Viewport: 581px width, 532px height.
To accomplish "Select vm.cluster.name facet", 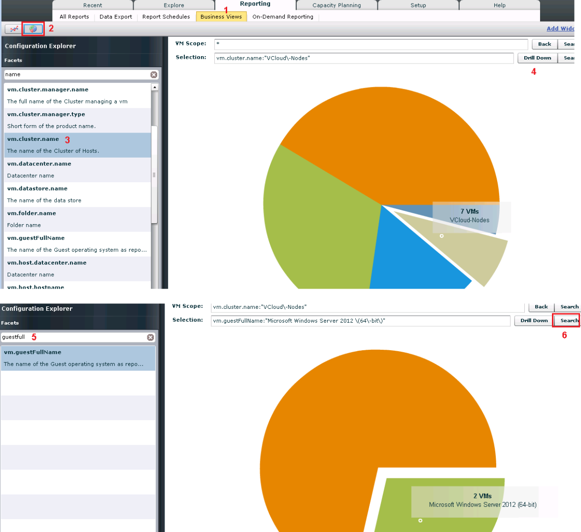I will coord(77,145).
